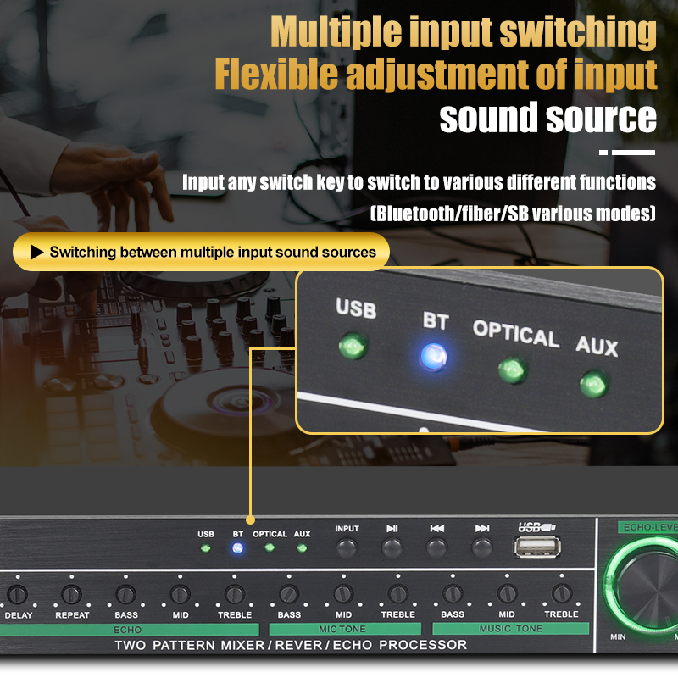Click the AUX indicator LED on the mixer panel
This screenshot has height=678, width=678.
(x=302, y=548)
